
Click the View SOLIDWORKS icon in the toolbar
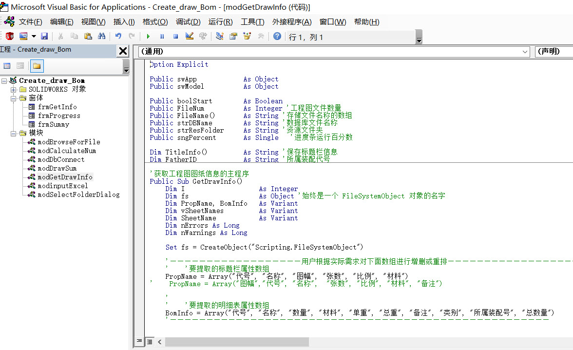[x=10, y=36]
